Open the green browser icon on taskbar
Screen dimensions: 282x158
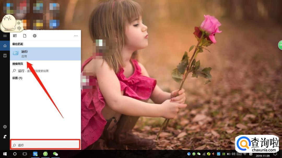coord(45,154)
